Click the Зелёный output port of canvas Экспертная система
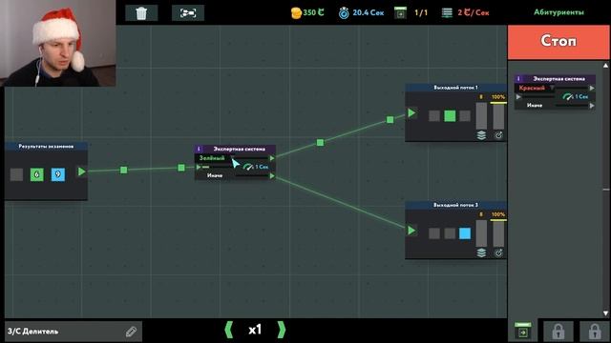The height and width of the screenshot is (343, 611). click(272, 158)
